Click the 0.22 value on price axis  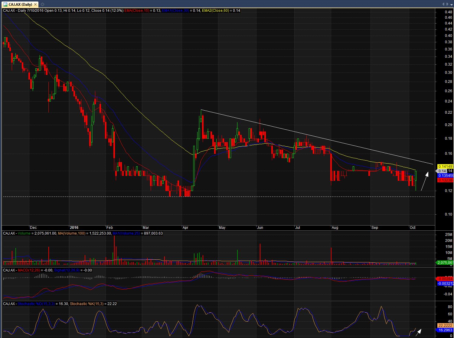pos(448,112)
